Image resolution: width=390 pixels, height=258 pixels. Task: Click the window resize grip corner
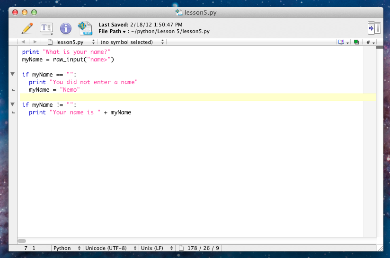[381, 248]
